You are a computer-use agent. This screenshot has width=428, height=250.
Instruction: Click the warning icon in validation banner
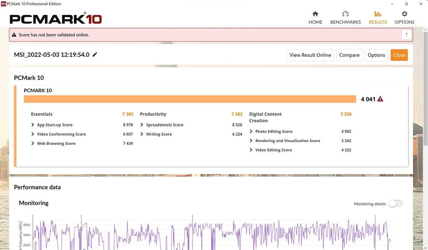pos(14,35)
